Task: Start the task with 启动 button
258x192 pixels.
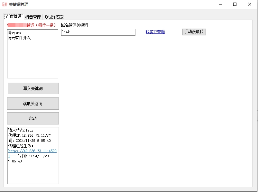Action: [33, 118]
